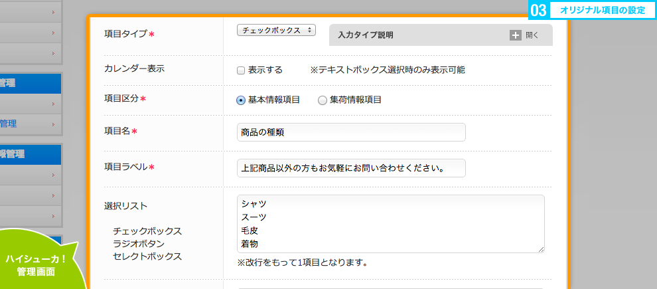Viewport: 657px width, 289px height.
Task: Click the plus icon beside 開く
Action: pos(516,35)
